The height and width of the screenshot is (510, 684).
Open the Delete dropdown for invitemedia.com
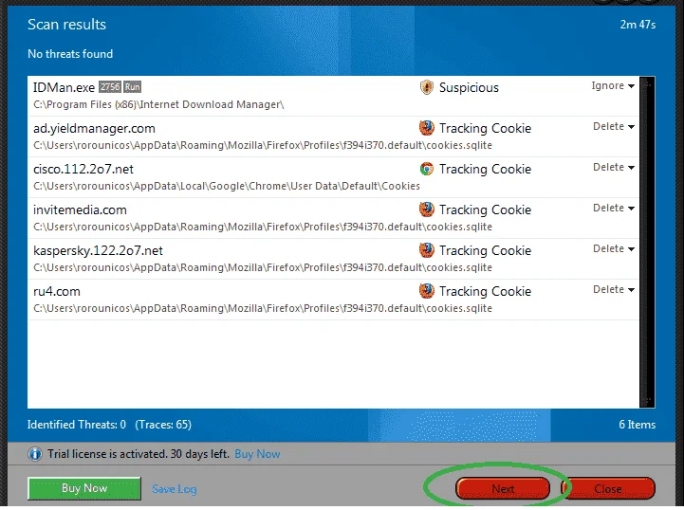click(614, 208)
